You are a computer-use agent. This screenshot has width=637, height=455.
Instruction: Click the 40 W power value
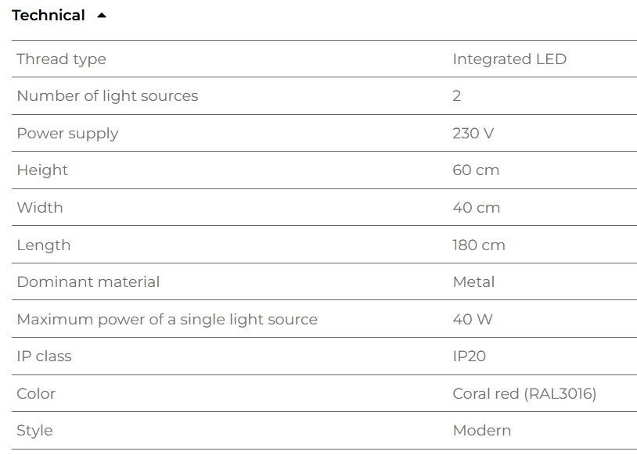pyautogui.click(x=473, y=319)
